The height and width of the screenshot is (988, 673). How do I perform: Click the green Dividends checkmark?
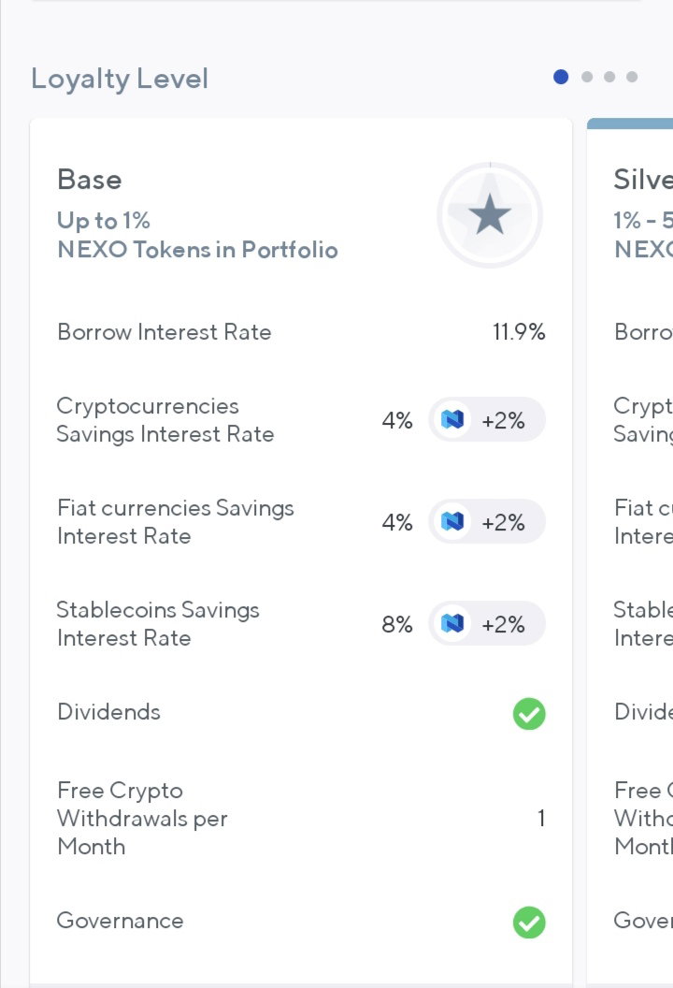(x=529, y=713)
